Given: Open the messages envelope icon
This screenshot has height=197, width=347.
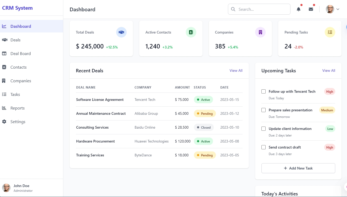Looking at the screenshot, I should [x=311, y=9].
